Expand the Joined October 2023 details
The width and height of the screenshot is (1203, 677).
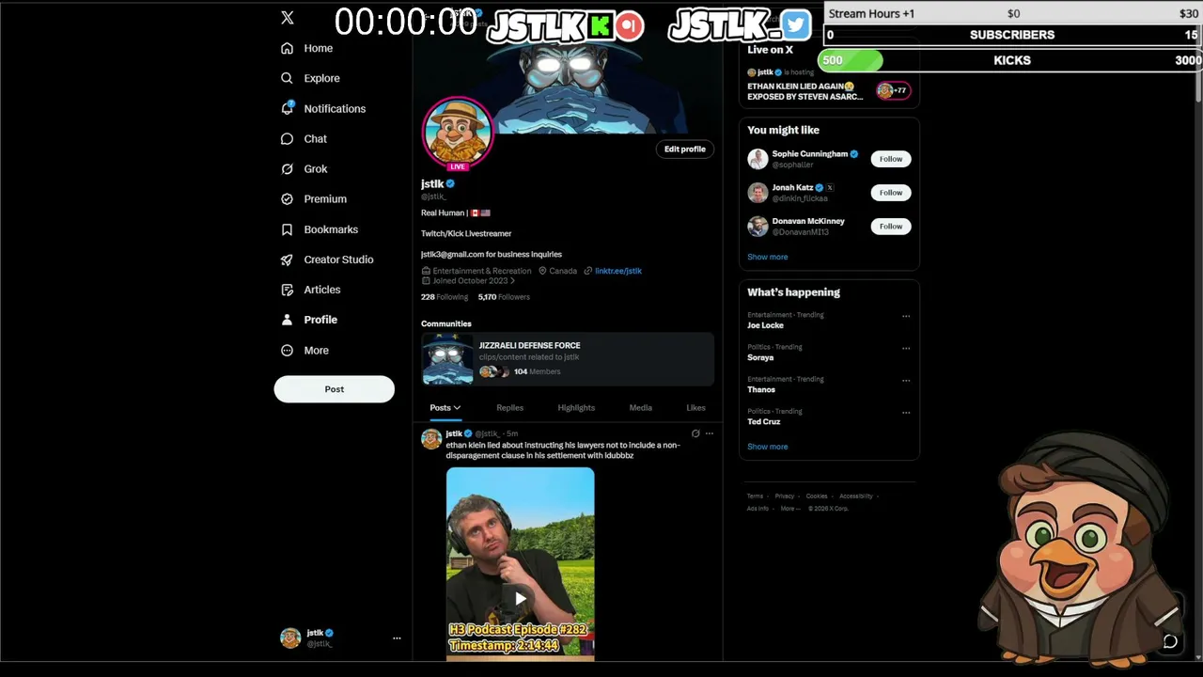469,281
